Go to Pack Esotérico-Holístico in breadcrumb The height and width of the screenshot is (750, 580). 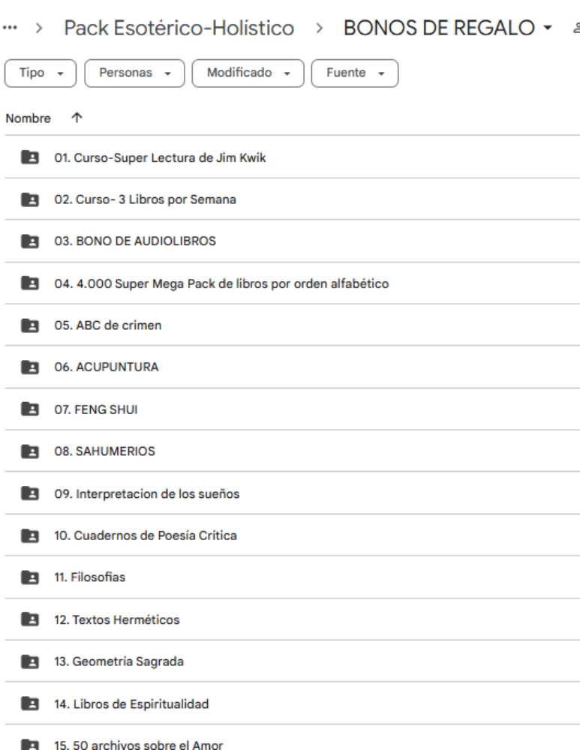point(179,28)
